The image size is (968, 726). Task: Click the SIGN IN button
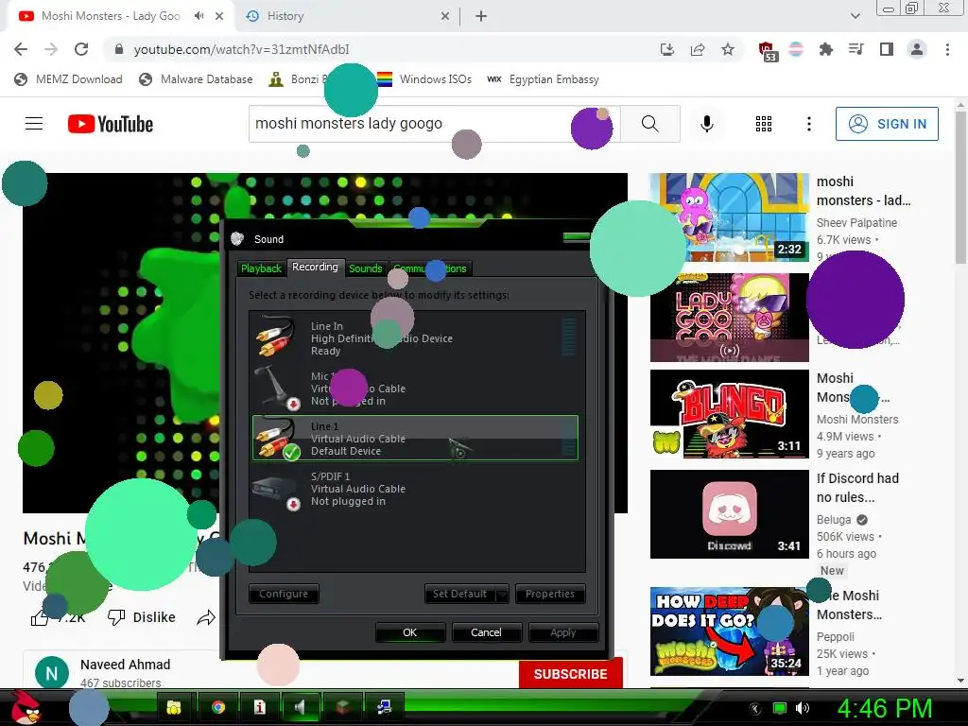pyautogui.click(x=887, y=124)
